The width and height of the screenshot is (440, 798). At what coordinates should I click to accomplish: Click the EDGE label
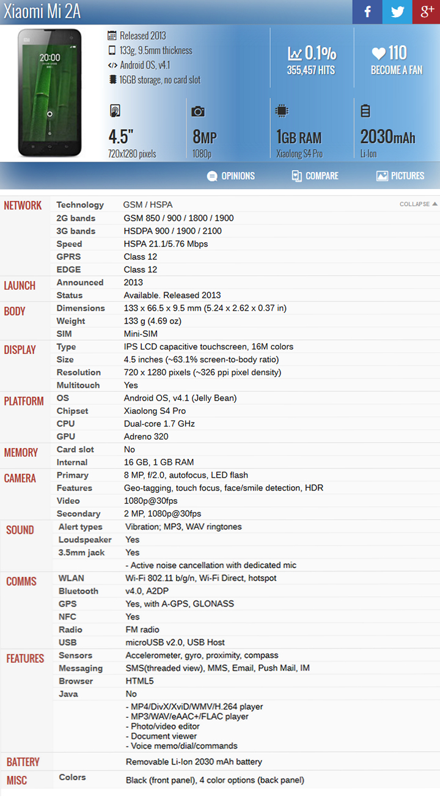69,270
